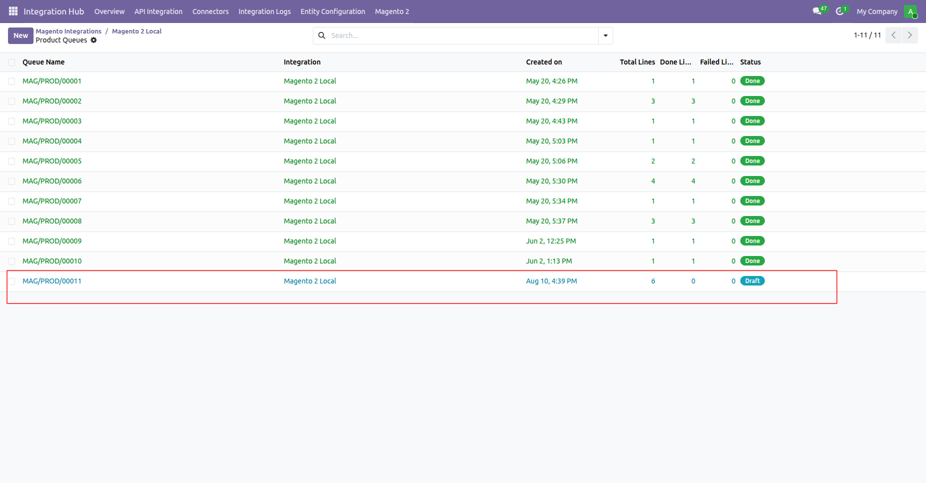Screen dimensions: 926x483
Task: Open the My Company switcher
Action: [x=877, y=11]
